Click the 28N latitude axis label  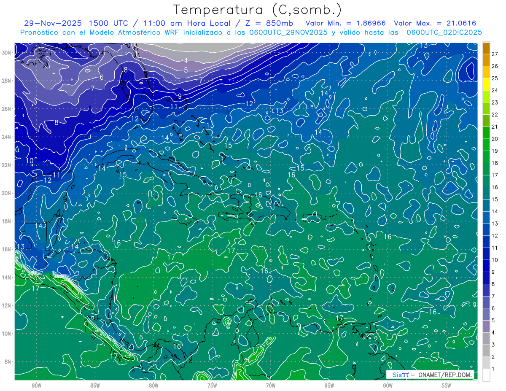click(x=6, y=81)
